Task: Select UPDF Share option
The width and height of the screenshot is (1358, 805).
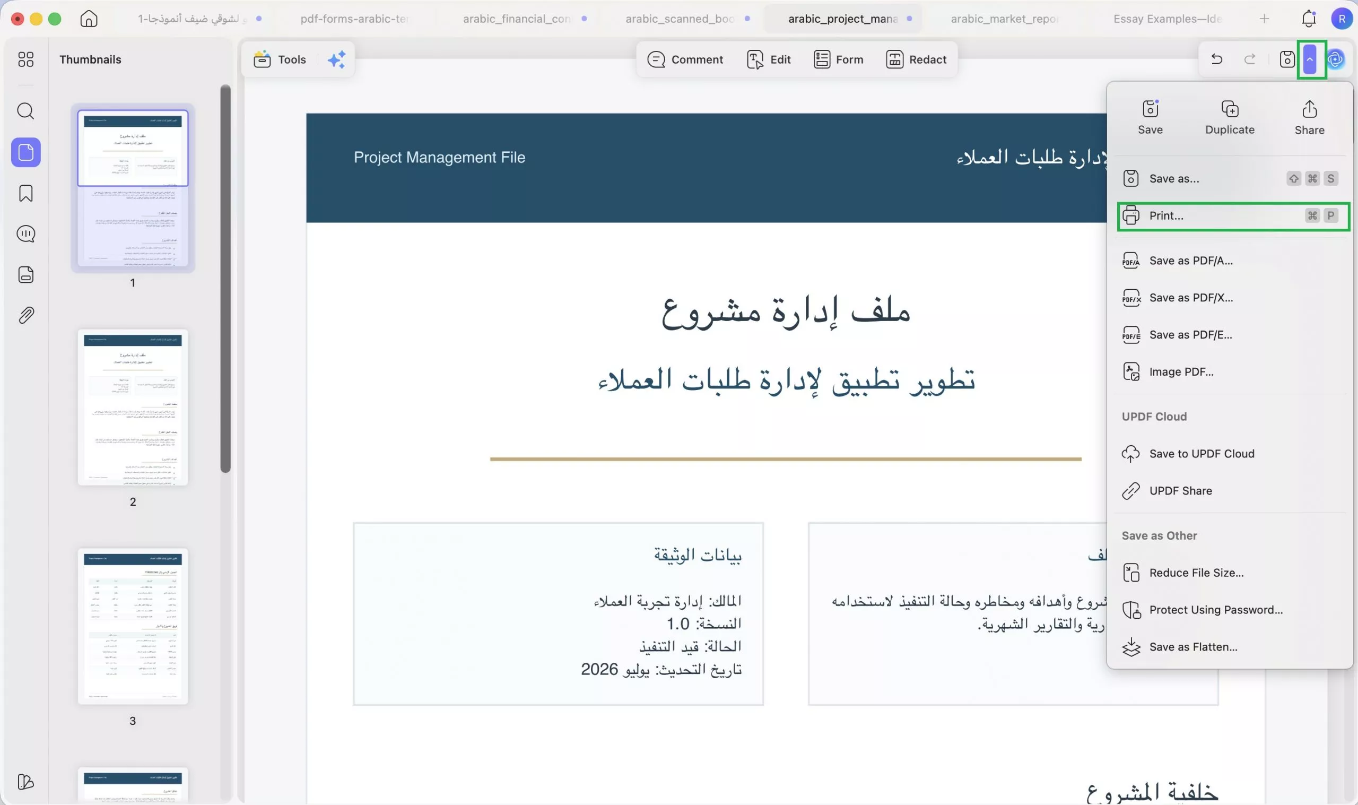Action: pos(1230,490)
